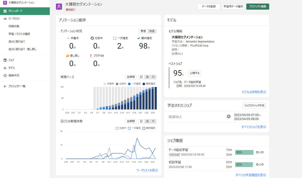Open 全期間 period selector for 実施ペース
The width and height of the screenshot is (302, 178).
click(131, 77)
